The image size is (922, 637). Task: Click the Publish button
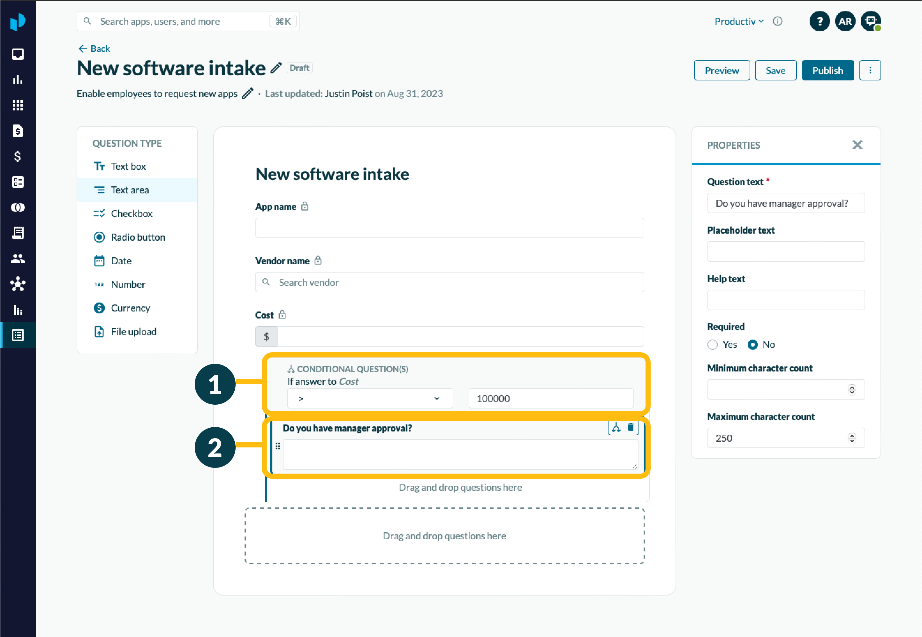pyautogui.click(x=828, y=71)
